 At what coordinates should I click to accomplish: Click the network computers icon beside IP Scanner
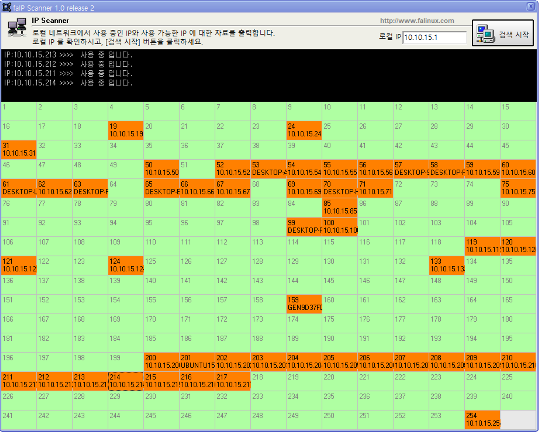point(17,27)
